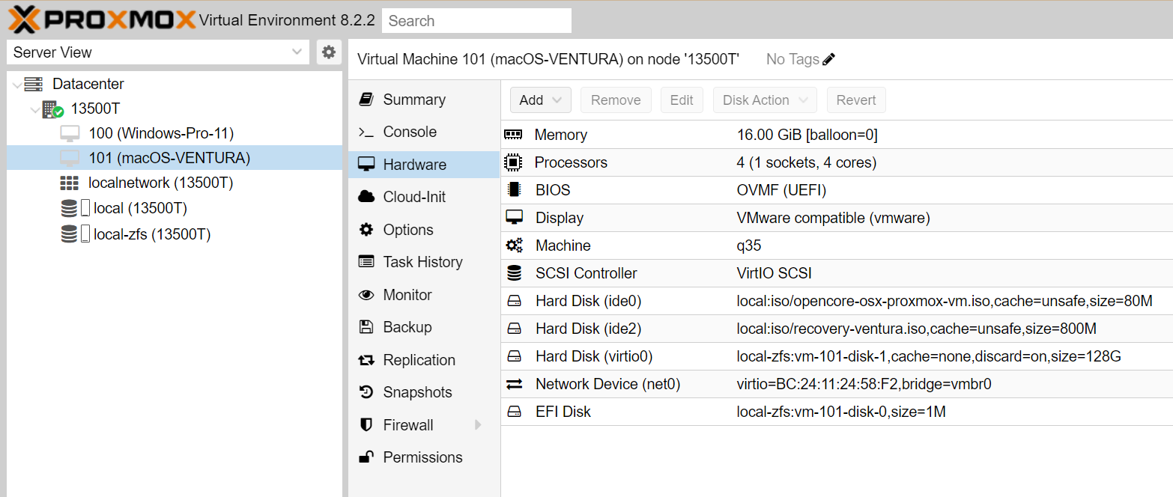Click the Cloud-Init cloud icon
Screen dimensions: 1173x497
[366, 197]
